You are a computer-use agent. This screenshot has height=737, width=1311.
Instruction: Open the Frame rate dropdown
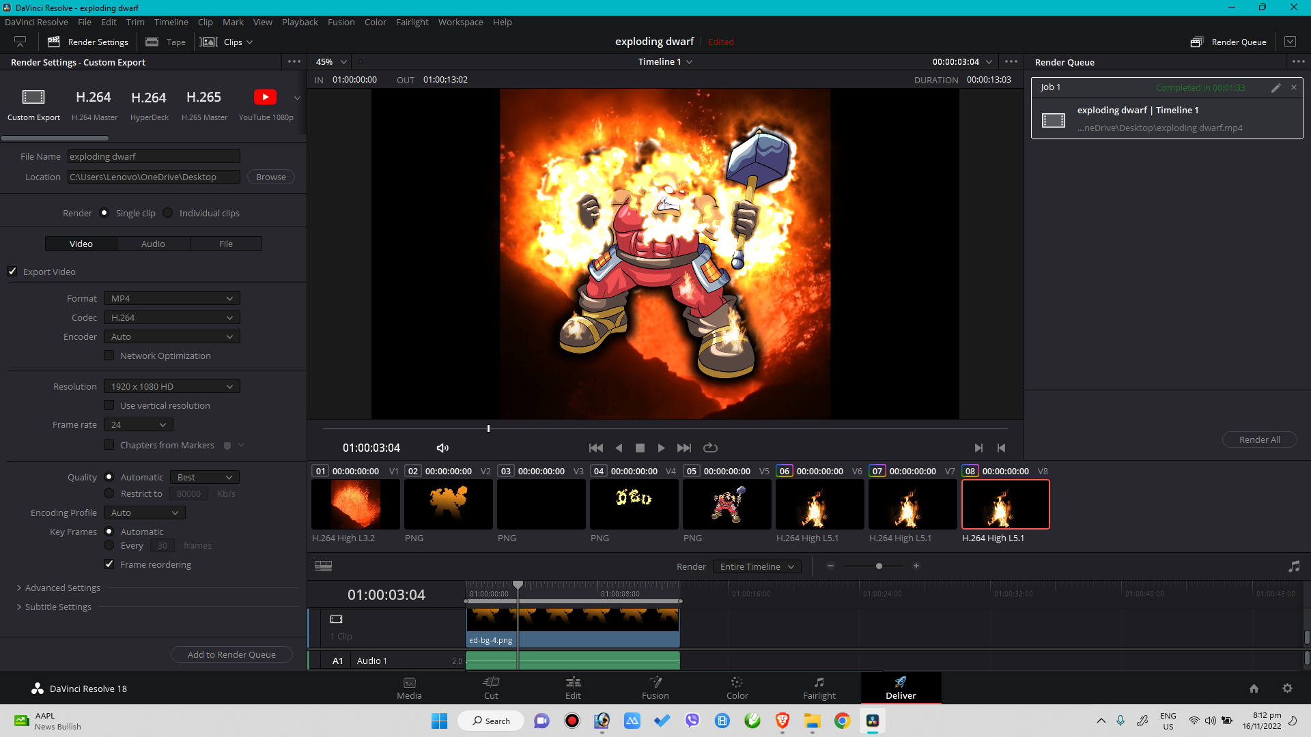[139, 424]
